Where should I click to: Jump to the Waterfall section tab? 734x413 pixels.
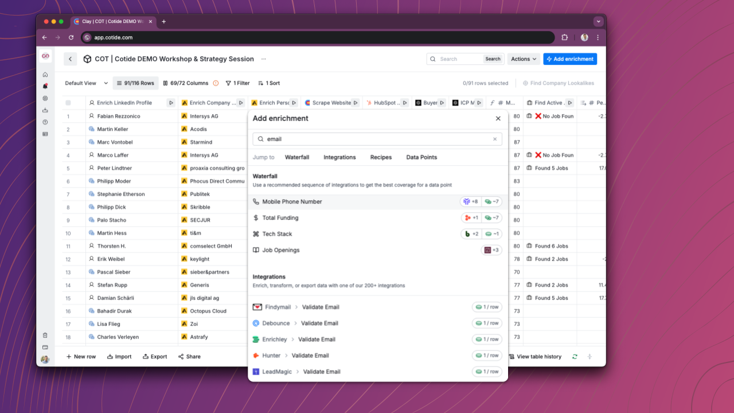297,157
